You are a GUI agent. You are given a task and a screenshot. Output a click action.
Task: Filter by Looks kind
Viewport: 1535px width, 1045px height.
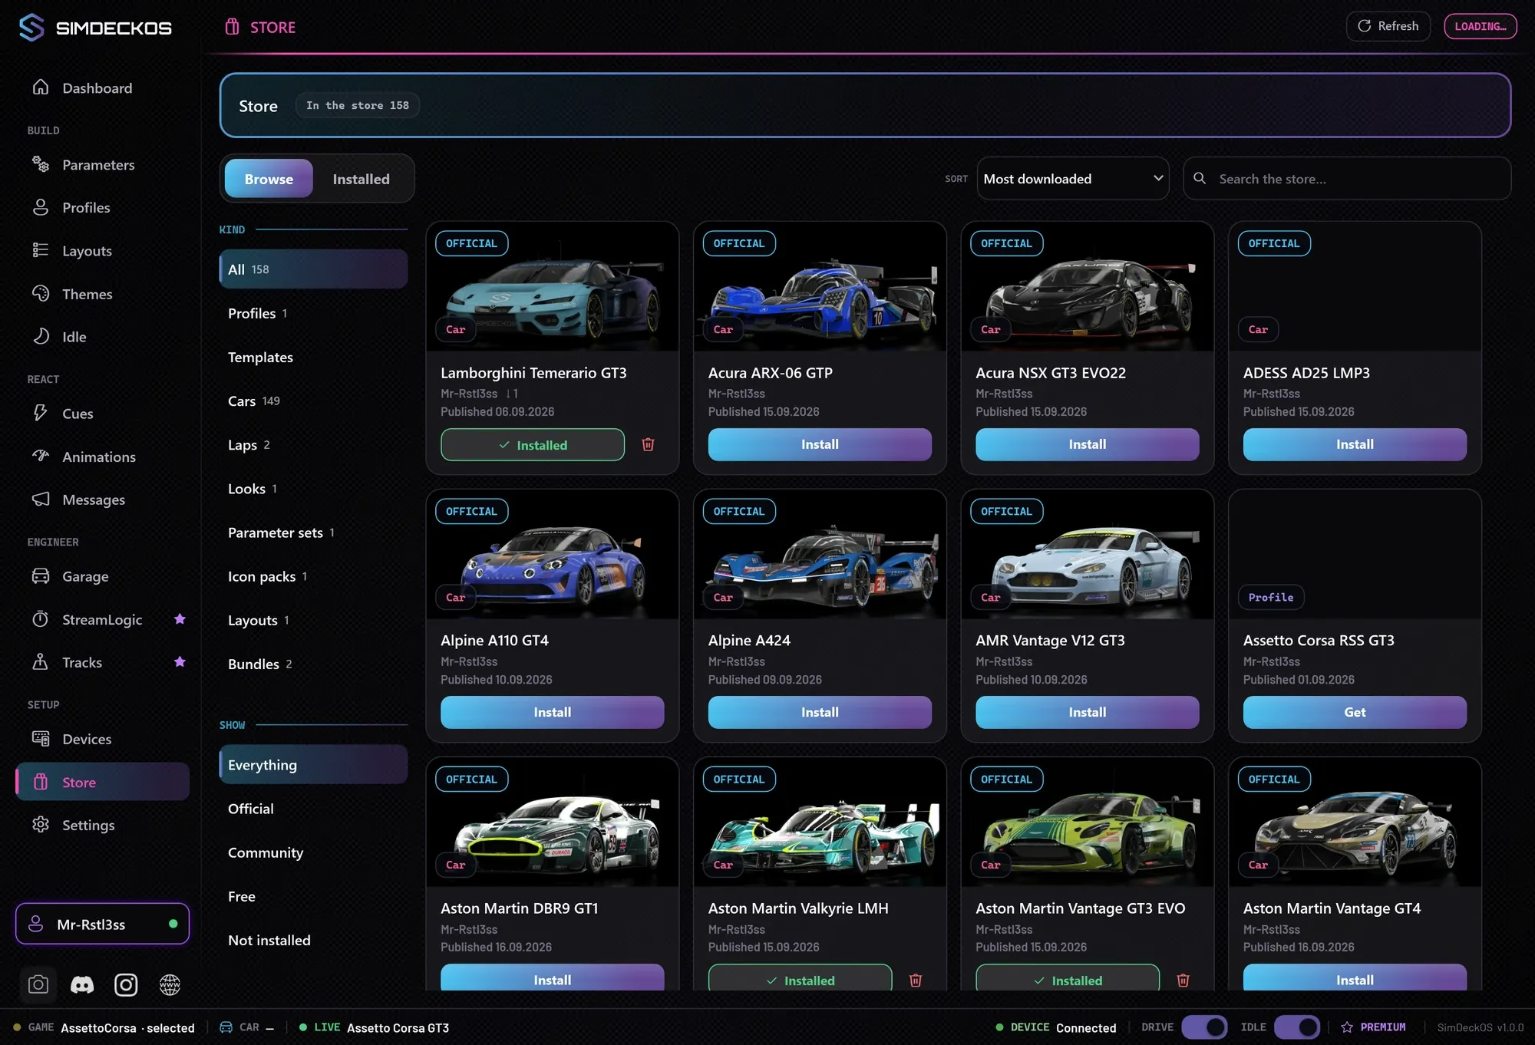[313, 488]
